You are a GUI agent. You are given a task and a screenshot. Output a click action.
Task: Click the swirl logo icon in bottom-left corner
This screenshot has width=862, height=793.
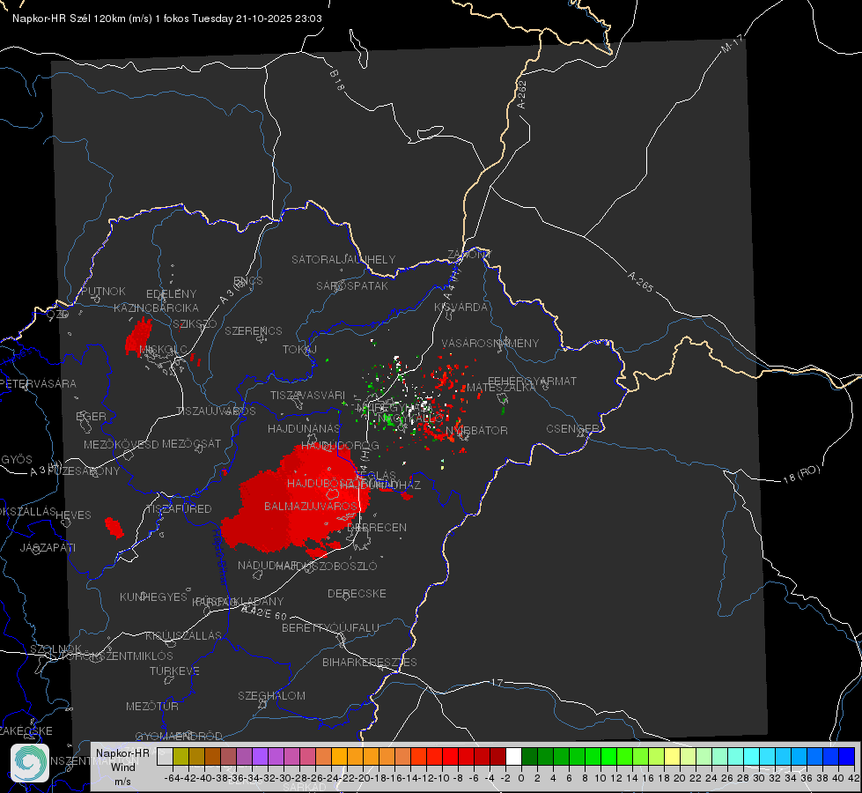(x=30, y=763)
